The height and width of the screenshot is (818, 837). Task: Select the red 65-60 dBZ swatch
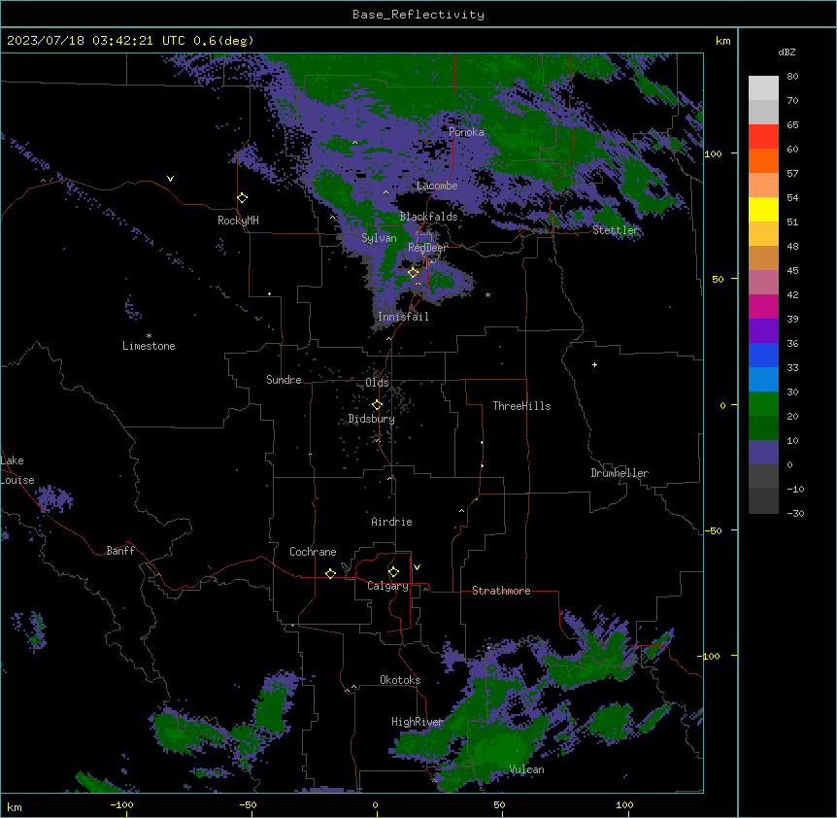pyautogui.click(x=763, y=137)
